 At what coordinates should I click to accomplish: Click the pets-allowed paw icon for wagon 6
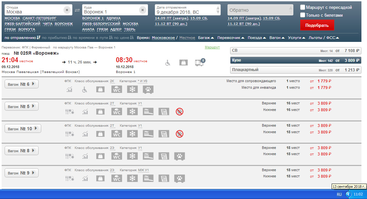point(148,89)
